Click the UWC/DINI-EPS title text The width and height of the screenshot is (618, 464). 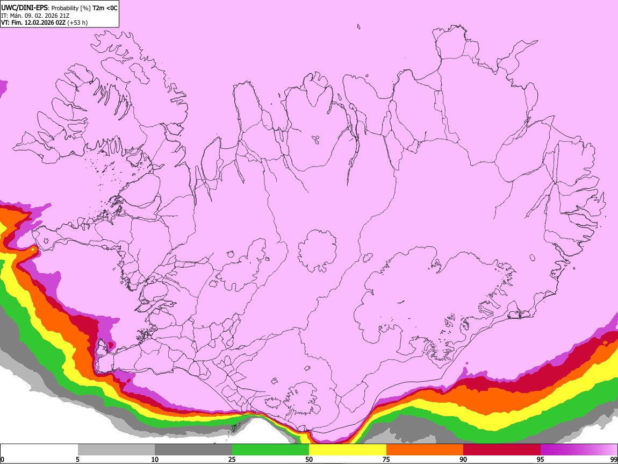coord(25,8)
